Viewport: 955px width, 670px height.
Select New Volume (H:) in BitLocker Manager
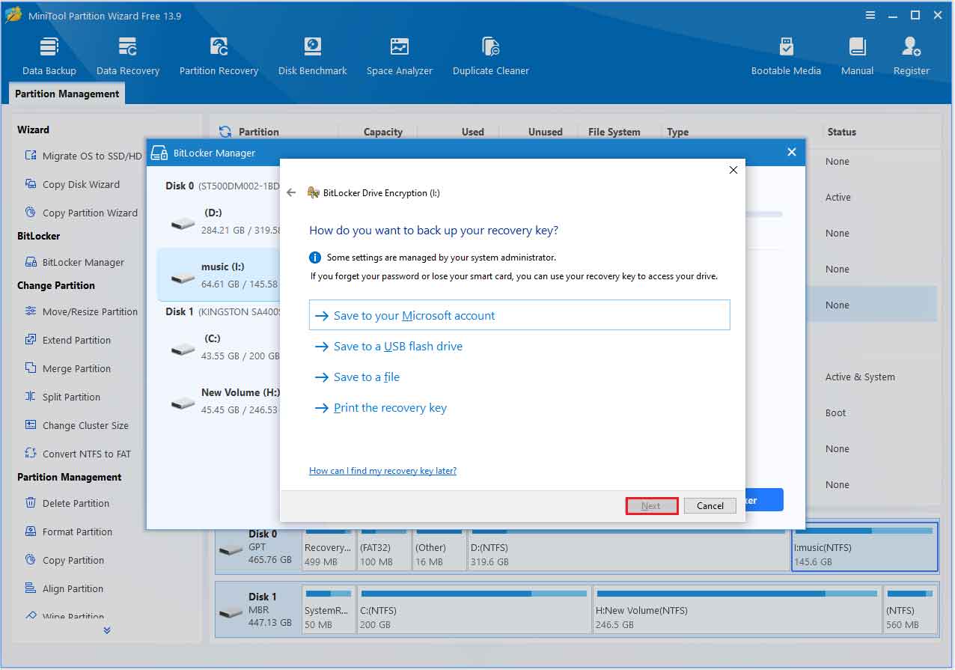(219, 401)
